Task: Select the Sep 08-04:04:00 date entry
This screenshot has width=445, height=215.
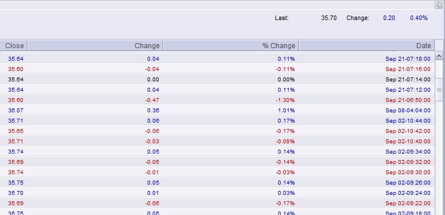Action: 408,111
